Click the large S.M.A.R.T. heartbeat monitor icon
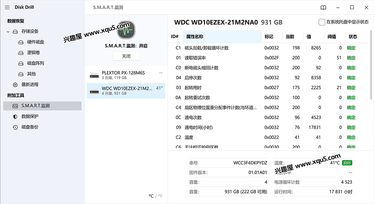The image size is (374, 204). point(126,31)
